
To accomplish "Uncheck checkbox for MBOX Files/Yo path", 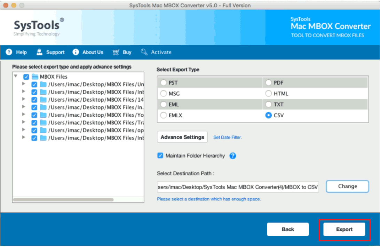I will tap(34, 115).
